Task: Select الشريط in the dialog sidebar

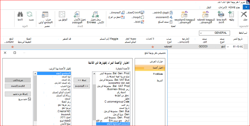Action: tap(150, 80)
